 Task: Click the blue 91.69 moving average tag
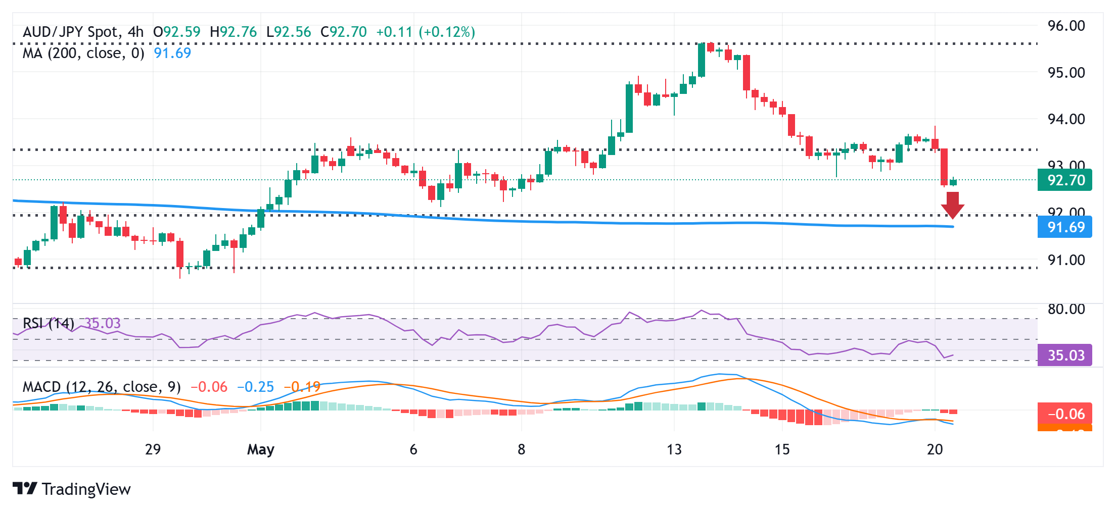(x=1064, y=227)
